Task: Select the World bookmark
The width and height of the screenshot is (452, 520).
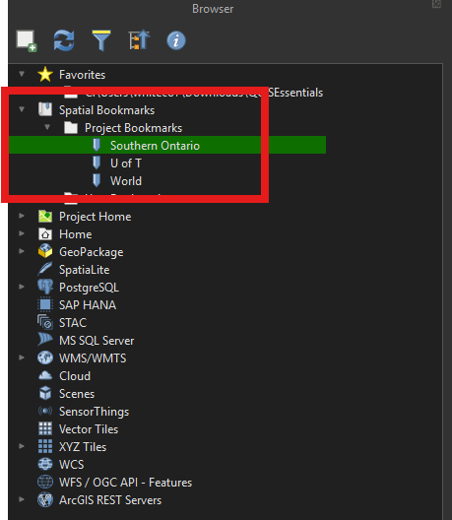Action: tap(126, 181)
